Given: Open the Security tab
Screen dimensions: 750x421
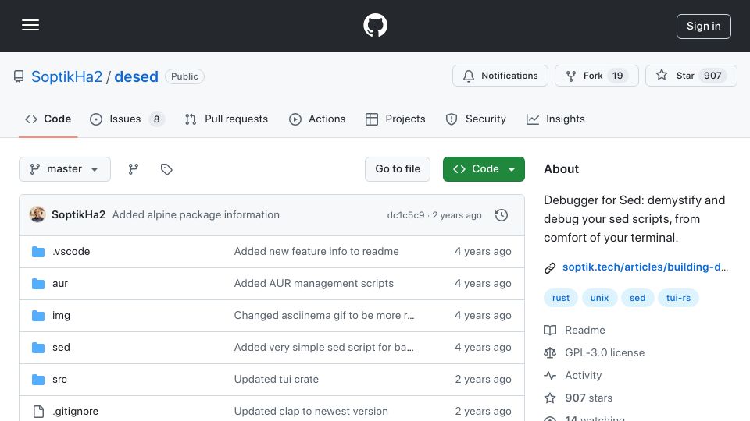Looking at the screenshot, I should coord(476,119).
